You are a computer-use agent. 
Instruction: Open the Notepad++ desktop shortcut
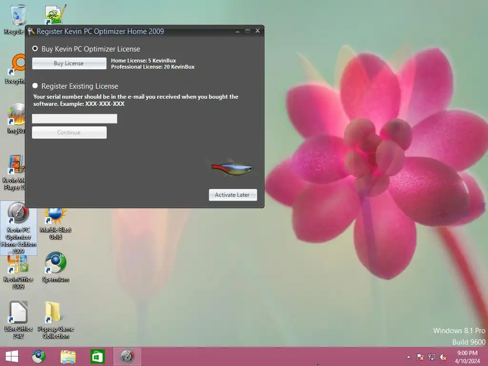point(55,15)
